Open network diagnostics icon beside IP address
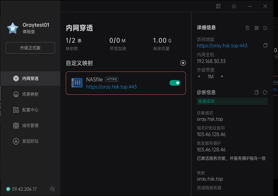 pos(52,189)
